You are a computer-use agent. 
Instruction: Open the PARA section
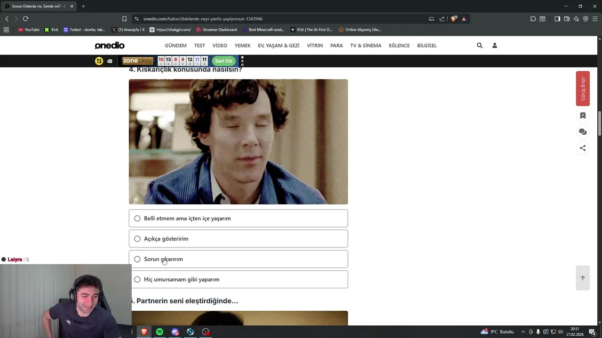336,46
